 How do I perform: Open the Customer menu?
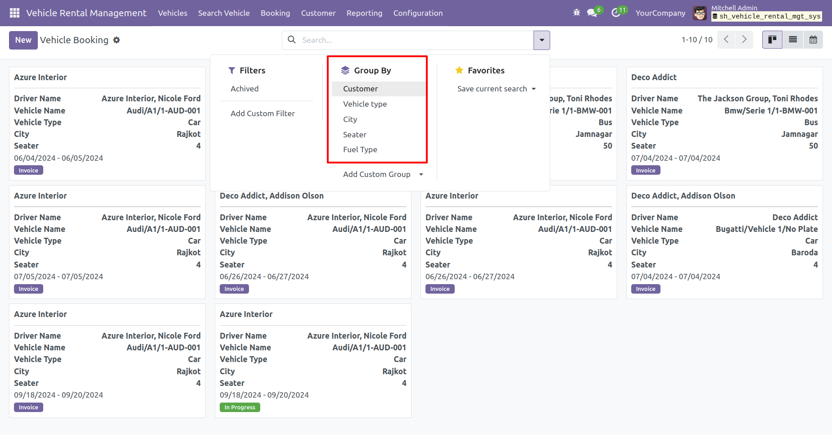[x=318, y=13]
